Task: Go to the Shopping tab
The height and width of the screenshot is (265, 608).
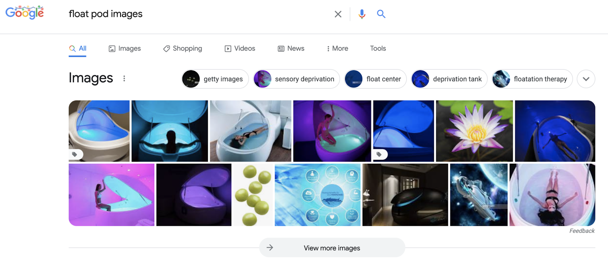Action: [x=183, y=49]
